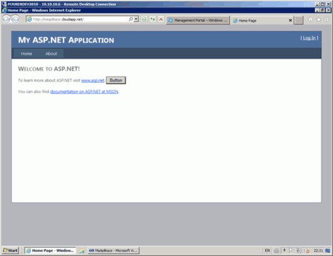
Task: Click the compatibility view icon
Action: point(145,19)
